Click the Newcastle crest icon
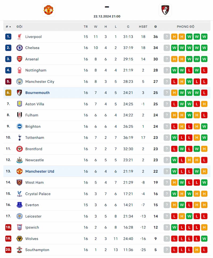 [19, 160]
